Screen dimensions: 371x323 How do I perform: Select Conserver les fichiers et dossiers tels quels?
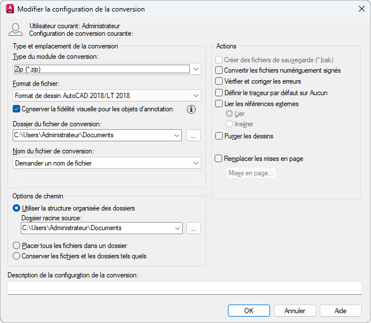16,256
